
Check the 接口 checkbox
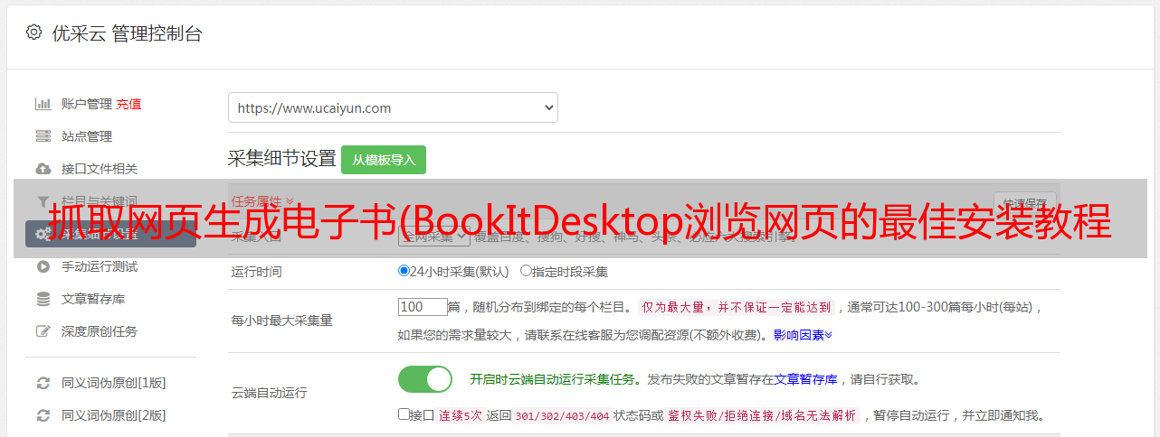[404, 414]
